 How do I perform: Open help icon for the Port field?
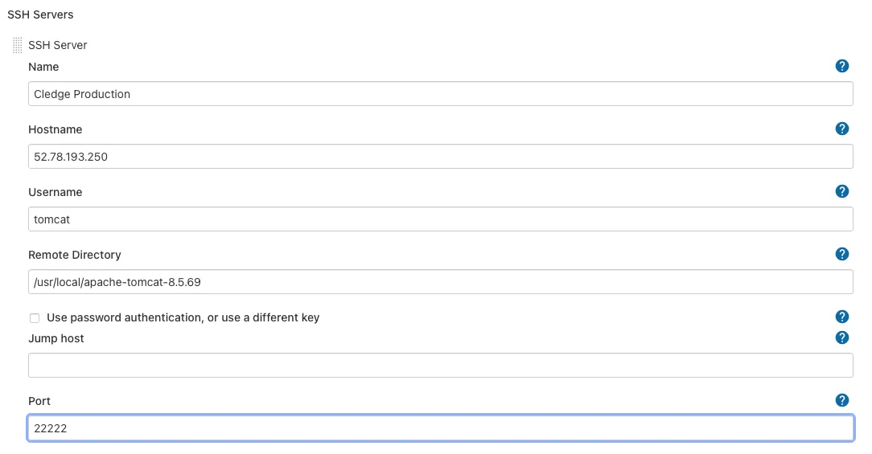pos(842,400)
